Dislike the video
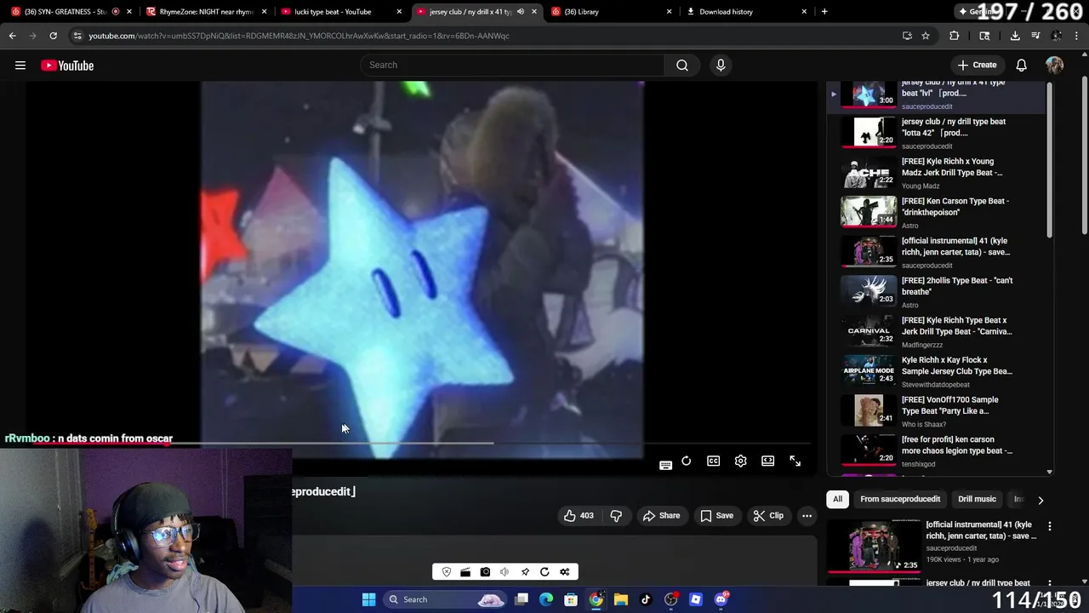Screen dimensions: 1089x613 click(x=616, y=515)
